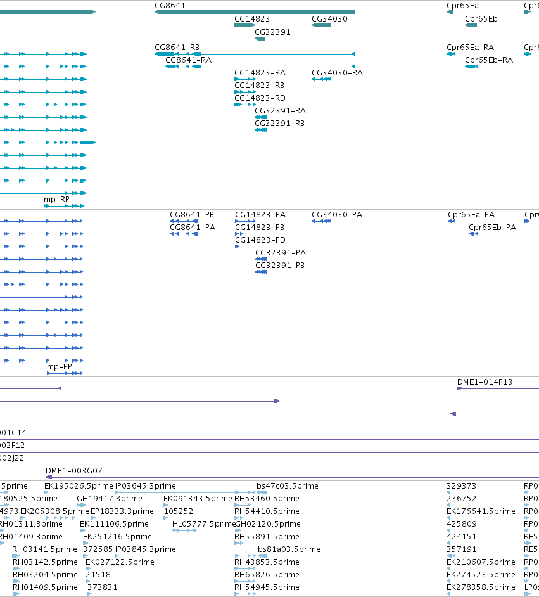The width and height of the screenshot is (539, 597).
Task: Click BAC clone DME1-003G07
Action: [74, 471]
